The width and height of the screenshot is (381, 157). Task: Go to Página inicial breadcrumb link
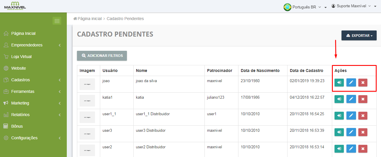pyautogui.click(x=89, y=19)
